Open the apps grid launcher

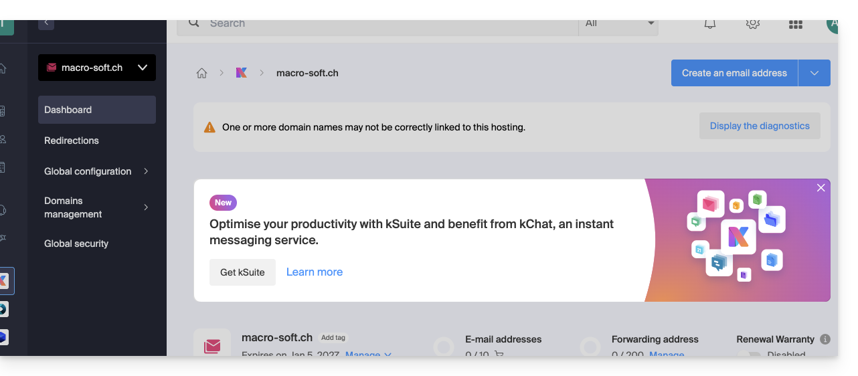[795, 25]
